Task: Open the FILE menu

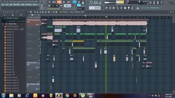Action: click(3, 5)
